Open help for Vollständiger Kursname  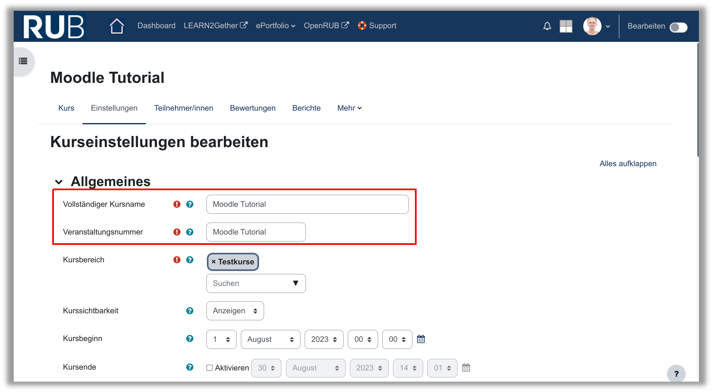pos(190,204)
